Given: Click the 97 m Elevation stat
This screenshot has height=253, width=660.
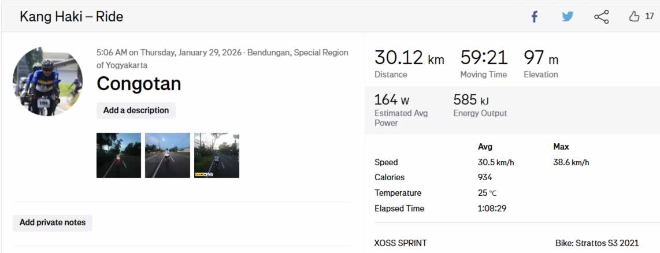Looking at the screenshot, I should click(x=541, y=63).
